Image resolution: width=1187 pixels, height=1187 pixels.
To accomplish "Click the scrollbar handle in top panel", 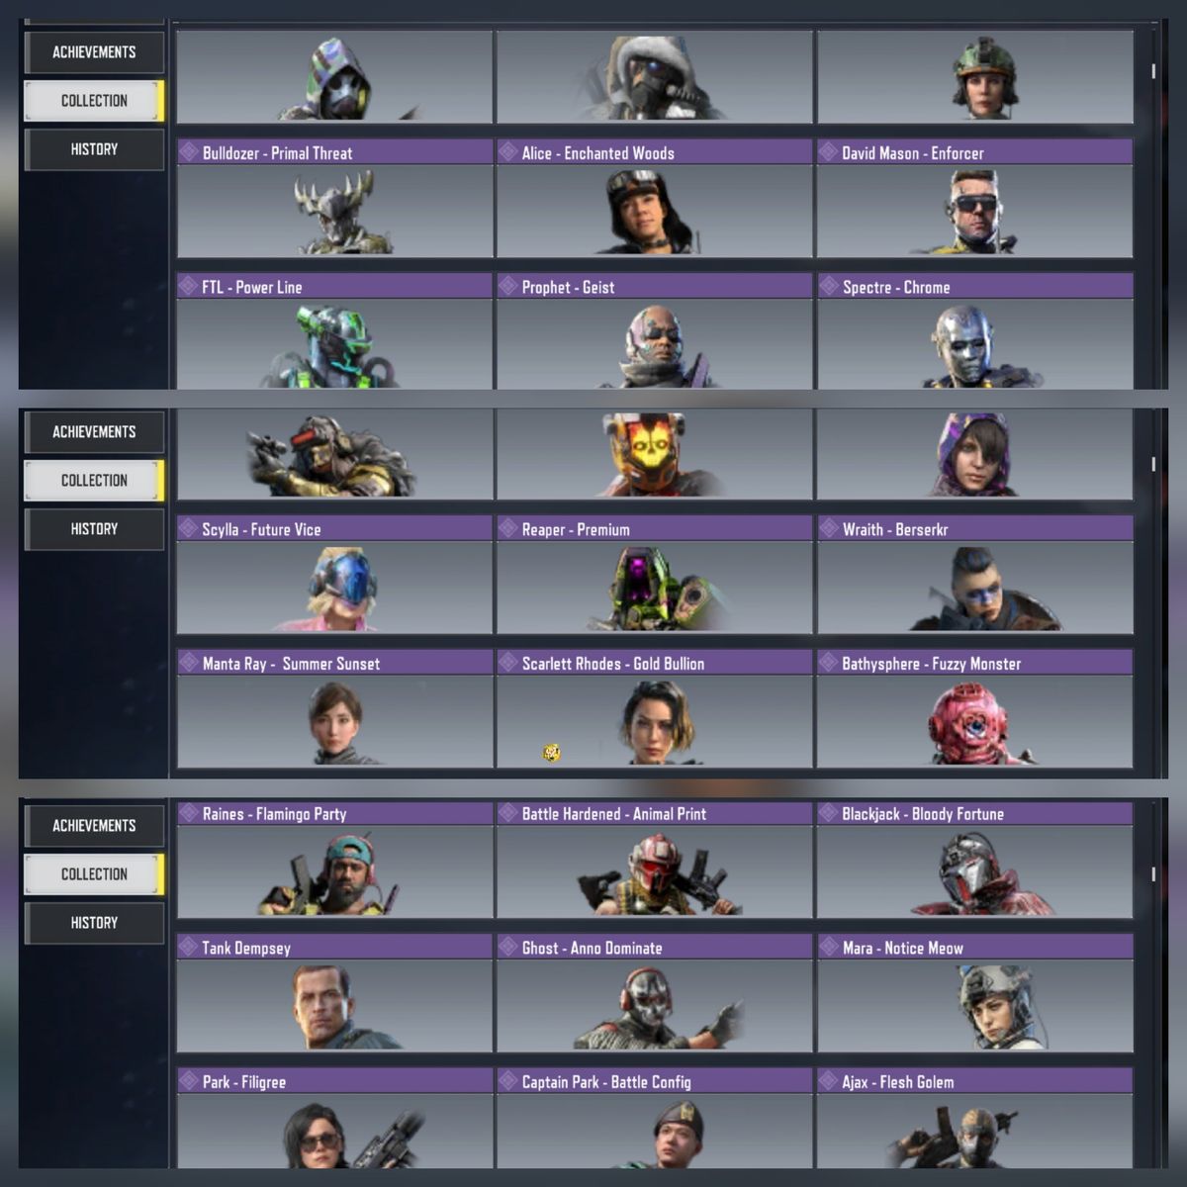I will (1153, 71).
